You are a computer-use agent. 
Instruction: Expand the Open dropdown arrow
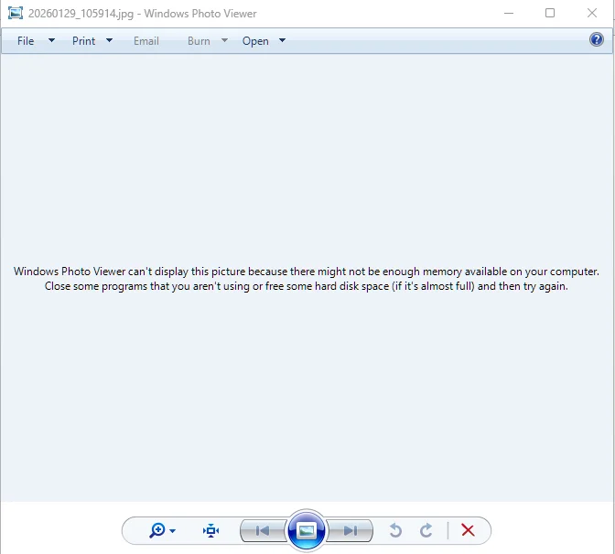282,40
